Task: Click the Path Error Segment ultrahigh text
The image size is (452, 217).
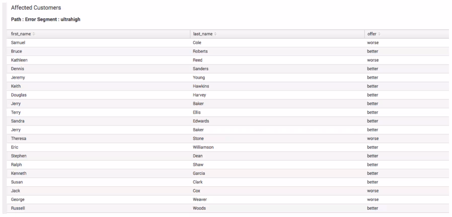Action: [x=46, y=19]
